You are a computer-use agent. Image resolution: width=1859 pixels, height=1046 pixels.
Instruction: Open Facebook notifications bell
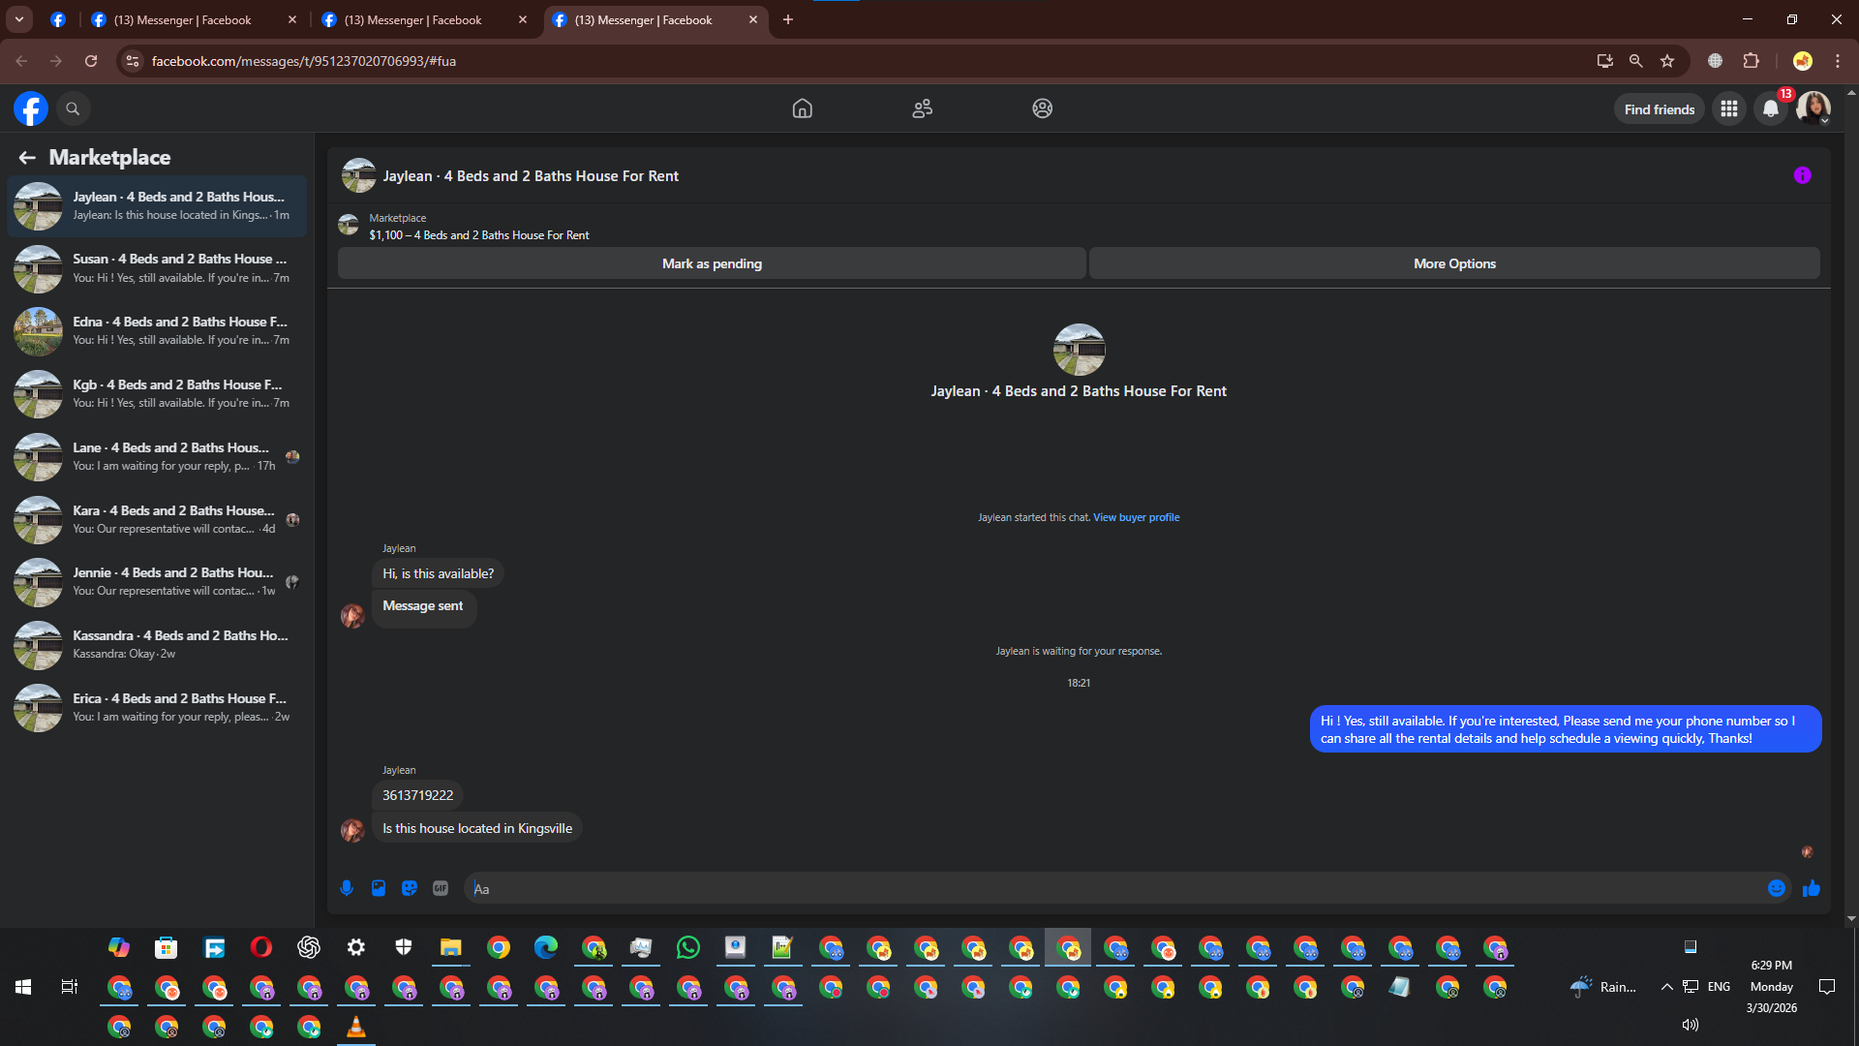(1770, 109)
